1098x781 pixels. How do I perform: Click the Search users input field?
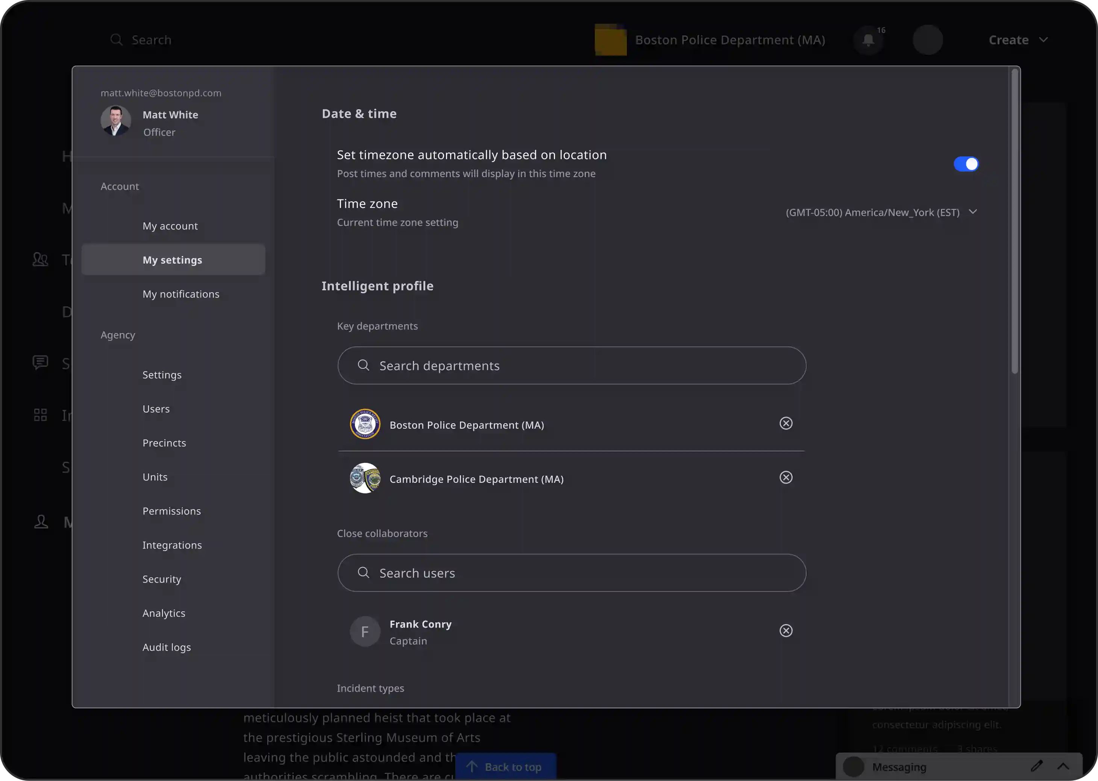(571, 573)
